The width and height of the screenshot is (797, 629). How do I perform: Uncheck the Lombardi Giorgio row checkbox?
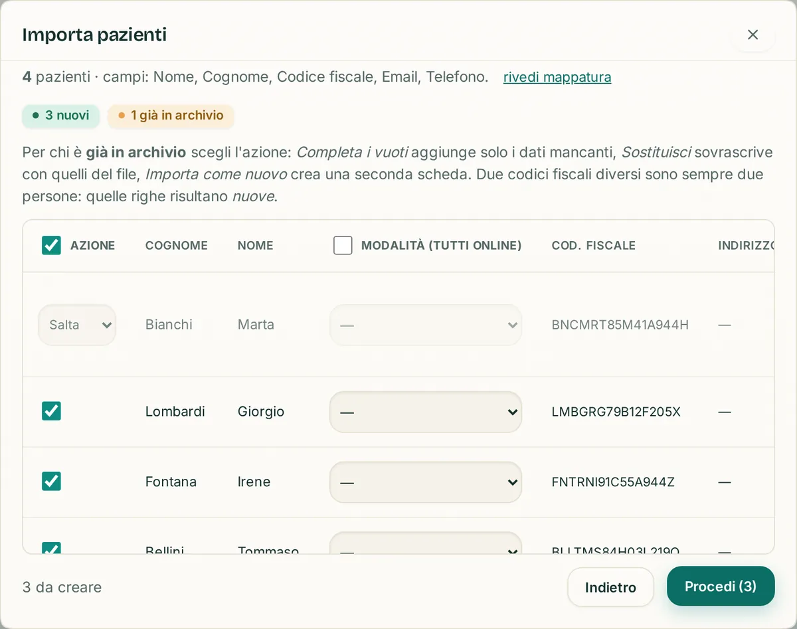point(51,411)
